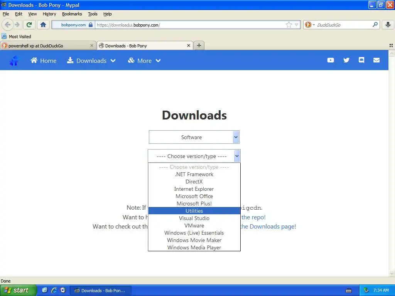Open the Edit menu
The image size is (395, 296).
click(x=19, y=14)
